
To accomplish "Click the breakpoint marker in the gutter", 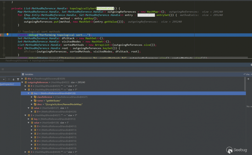I will pos(1,35).
